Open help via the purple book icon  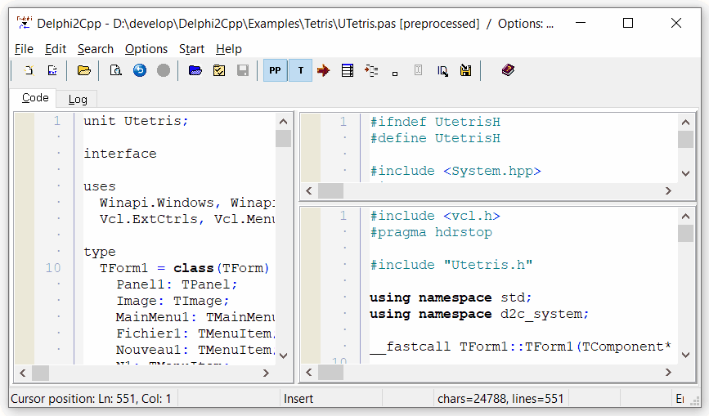pos(508,70)
